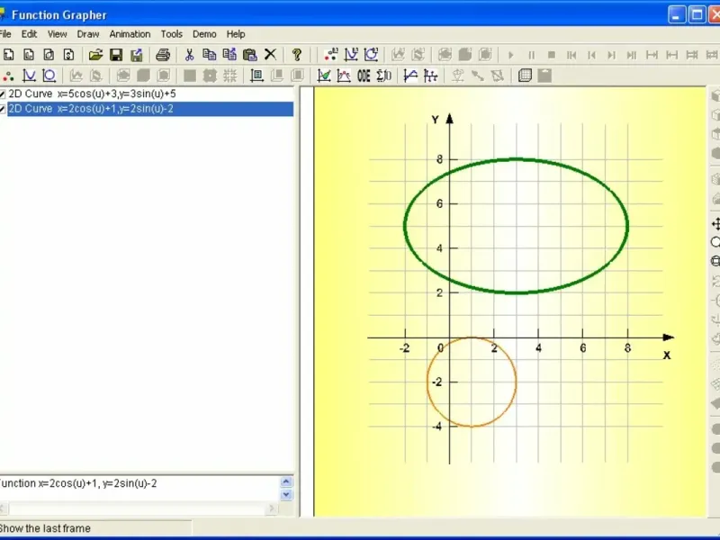Select the curve row x=5cos(u)+3,y=3sin(u)+5
The width and height of the screenshot is (720, 540).
coord(92,94)
